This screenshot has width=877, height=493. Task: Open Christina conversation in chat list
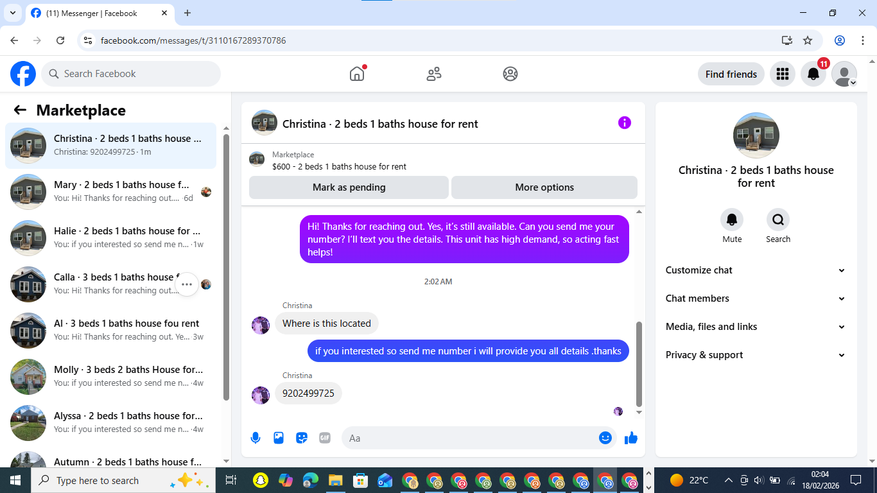click(x=111, y=146)
